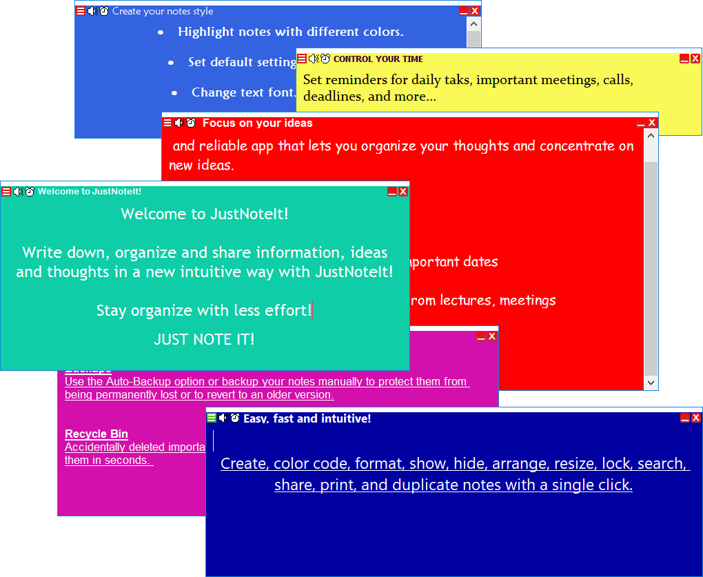Click inside the 'Easy, fast and intuitive!' note text area
This screenshot has width=703, height=577.
point(448,524)
